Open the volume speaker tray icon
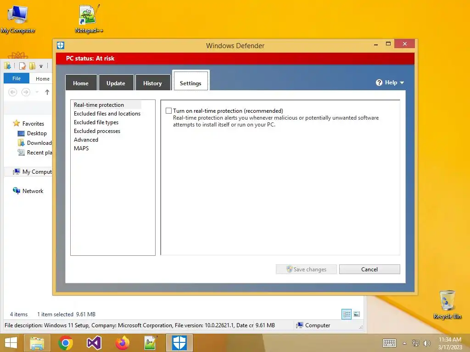 [x=426, y=343]
